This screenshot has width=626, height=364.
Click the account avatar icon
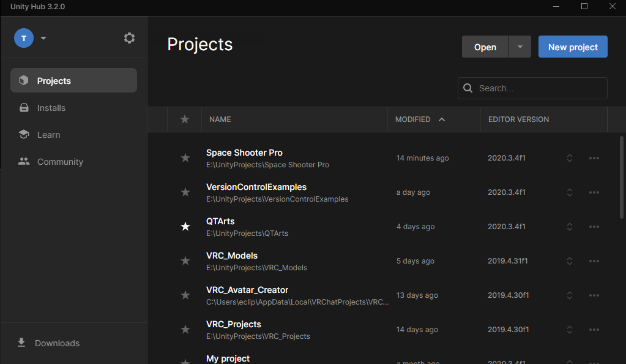click(x=23, y=37)
